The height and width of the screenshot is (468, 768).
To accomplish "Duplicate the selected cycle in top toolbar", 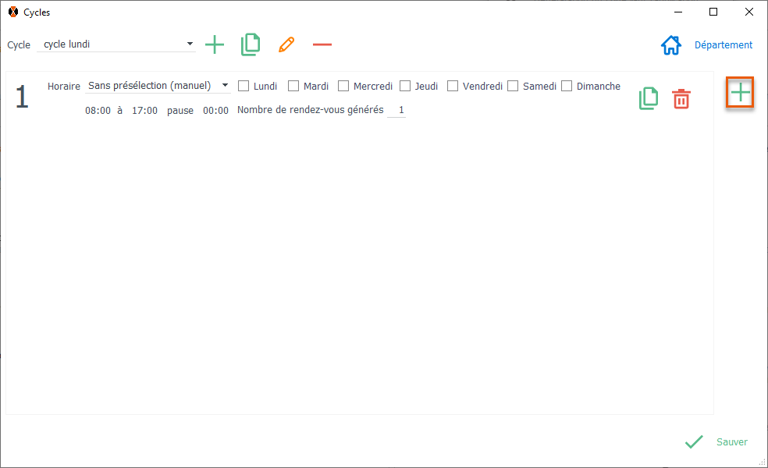I will pos(251,44).
